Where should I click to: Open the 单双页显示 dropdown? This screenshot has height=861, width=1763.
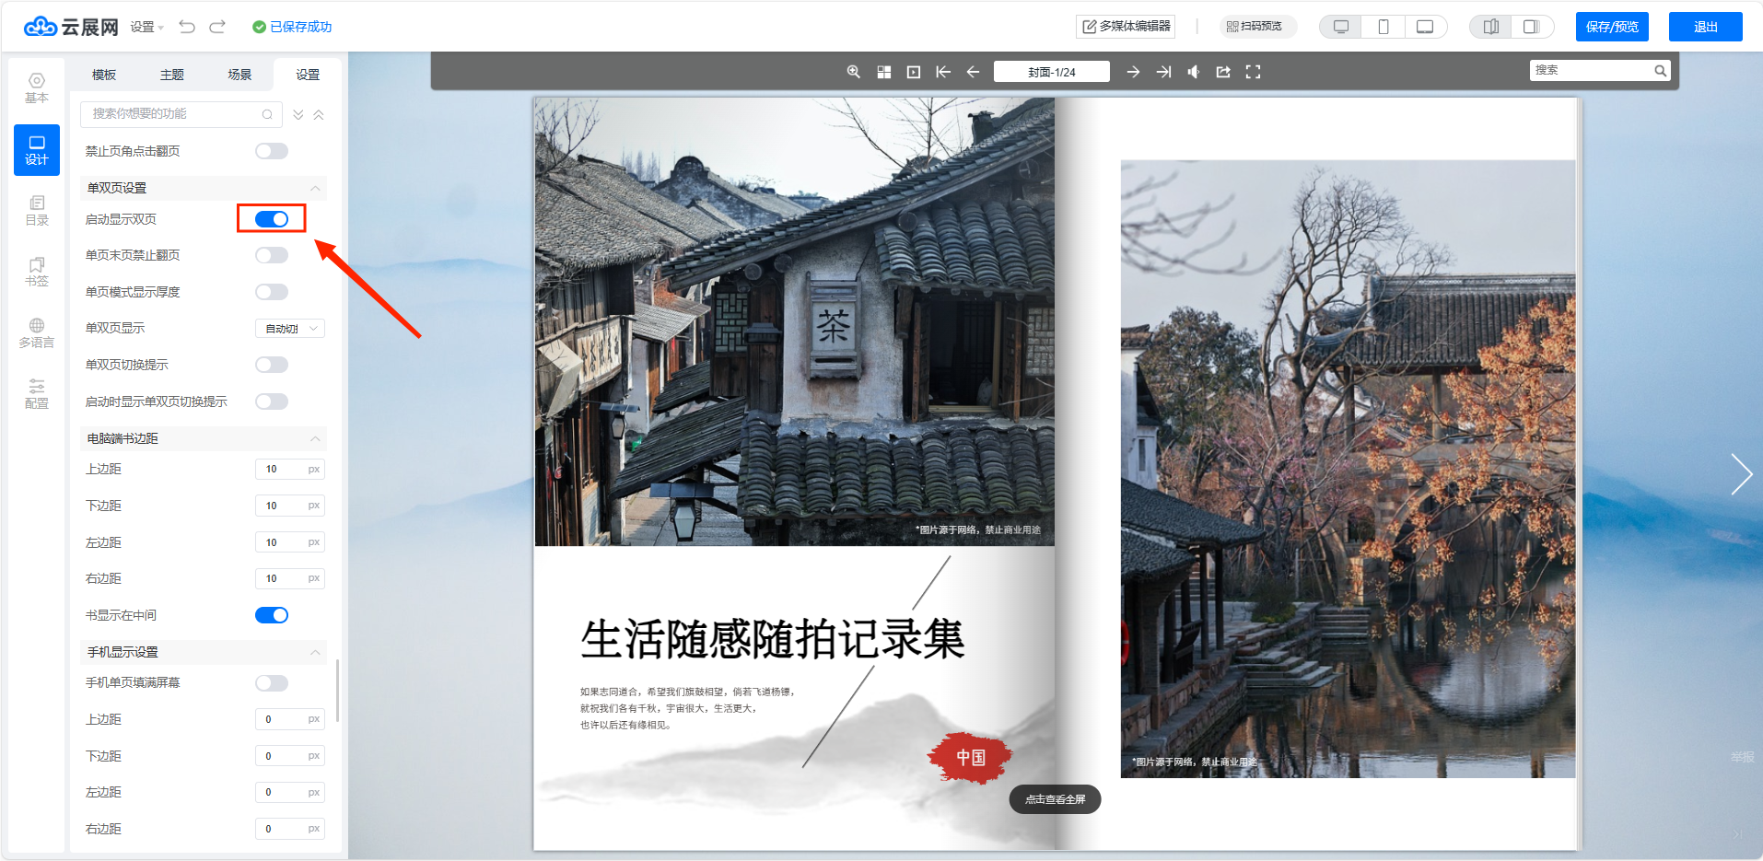[289, 329]
